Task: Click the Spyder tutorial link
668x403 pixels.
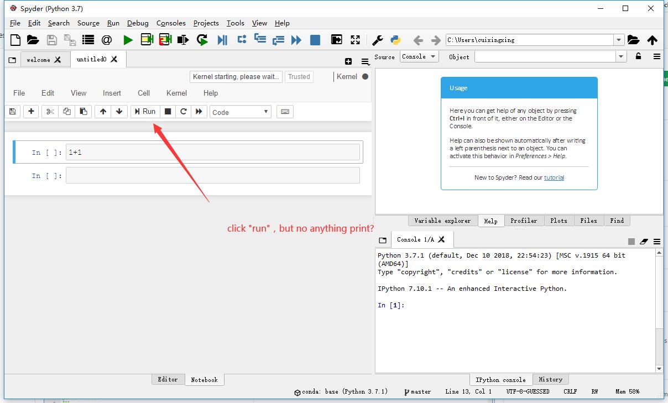Action: (x=554, y=177)
